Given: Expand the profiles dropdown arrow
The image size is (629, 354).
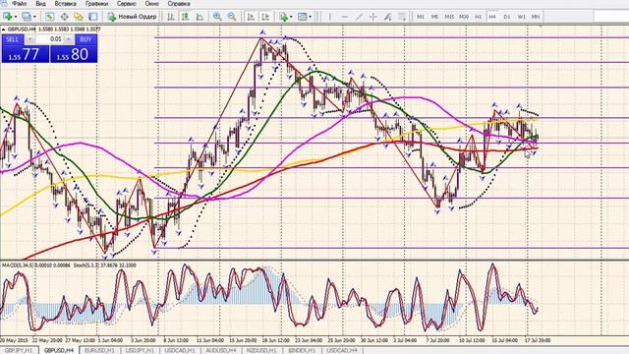Looking at the screenshot, I should tap(34, 17).
